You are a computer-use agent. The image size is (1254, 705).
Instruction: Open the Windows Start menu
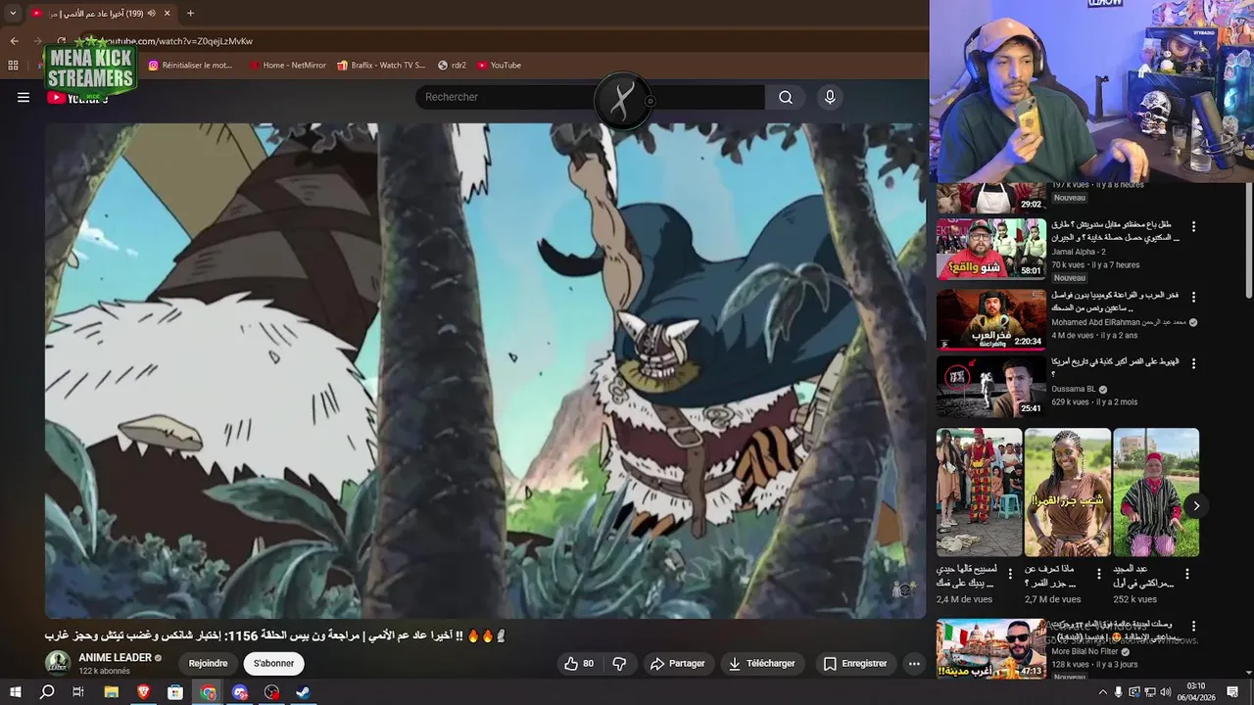click(15, 692)
